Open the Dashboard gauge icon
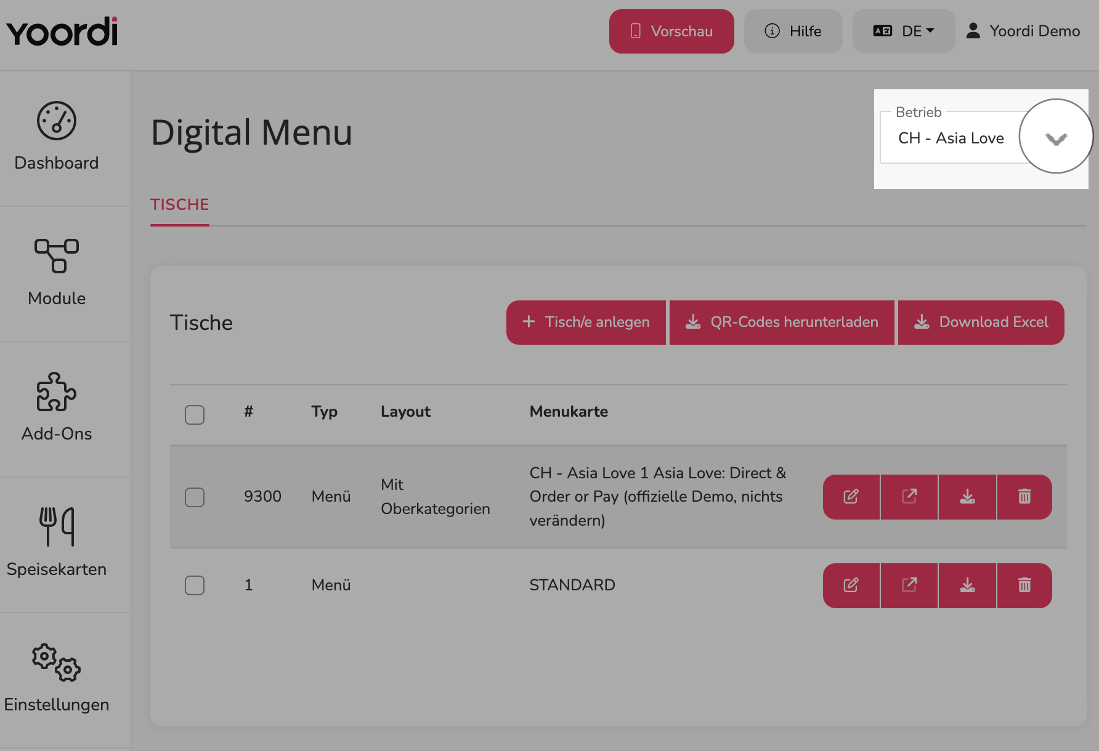 click(57, 121)
